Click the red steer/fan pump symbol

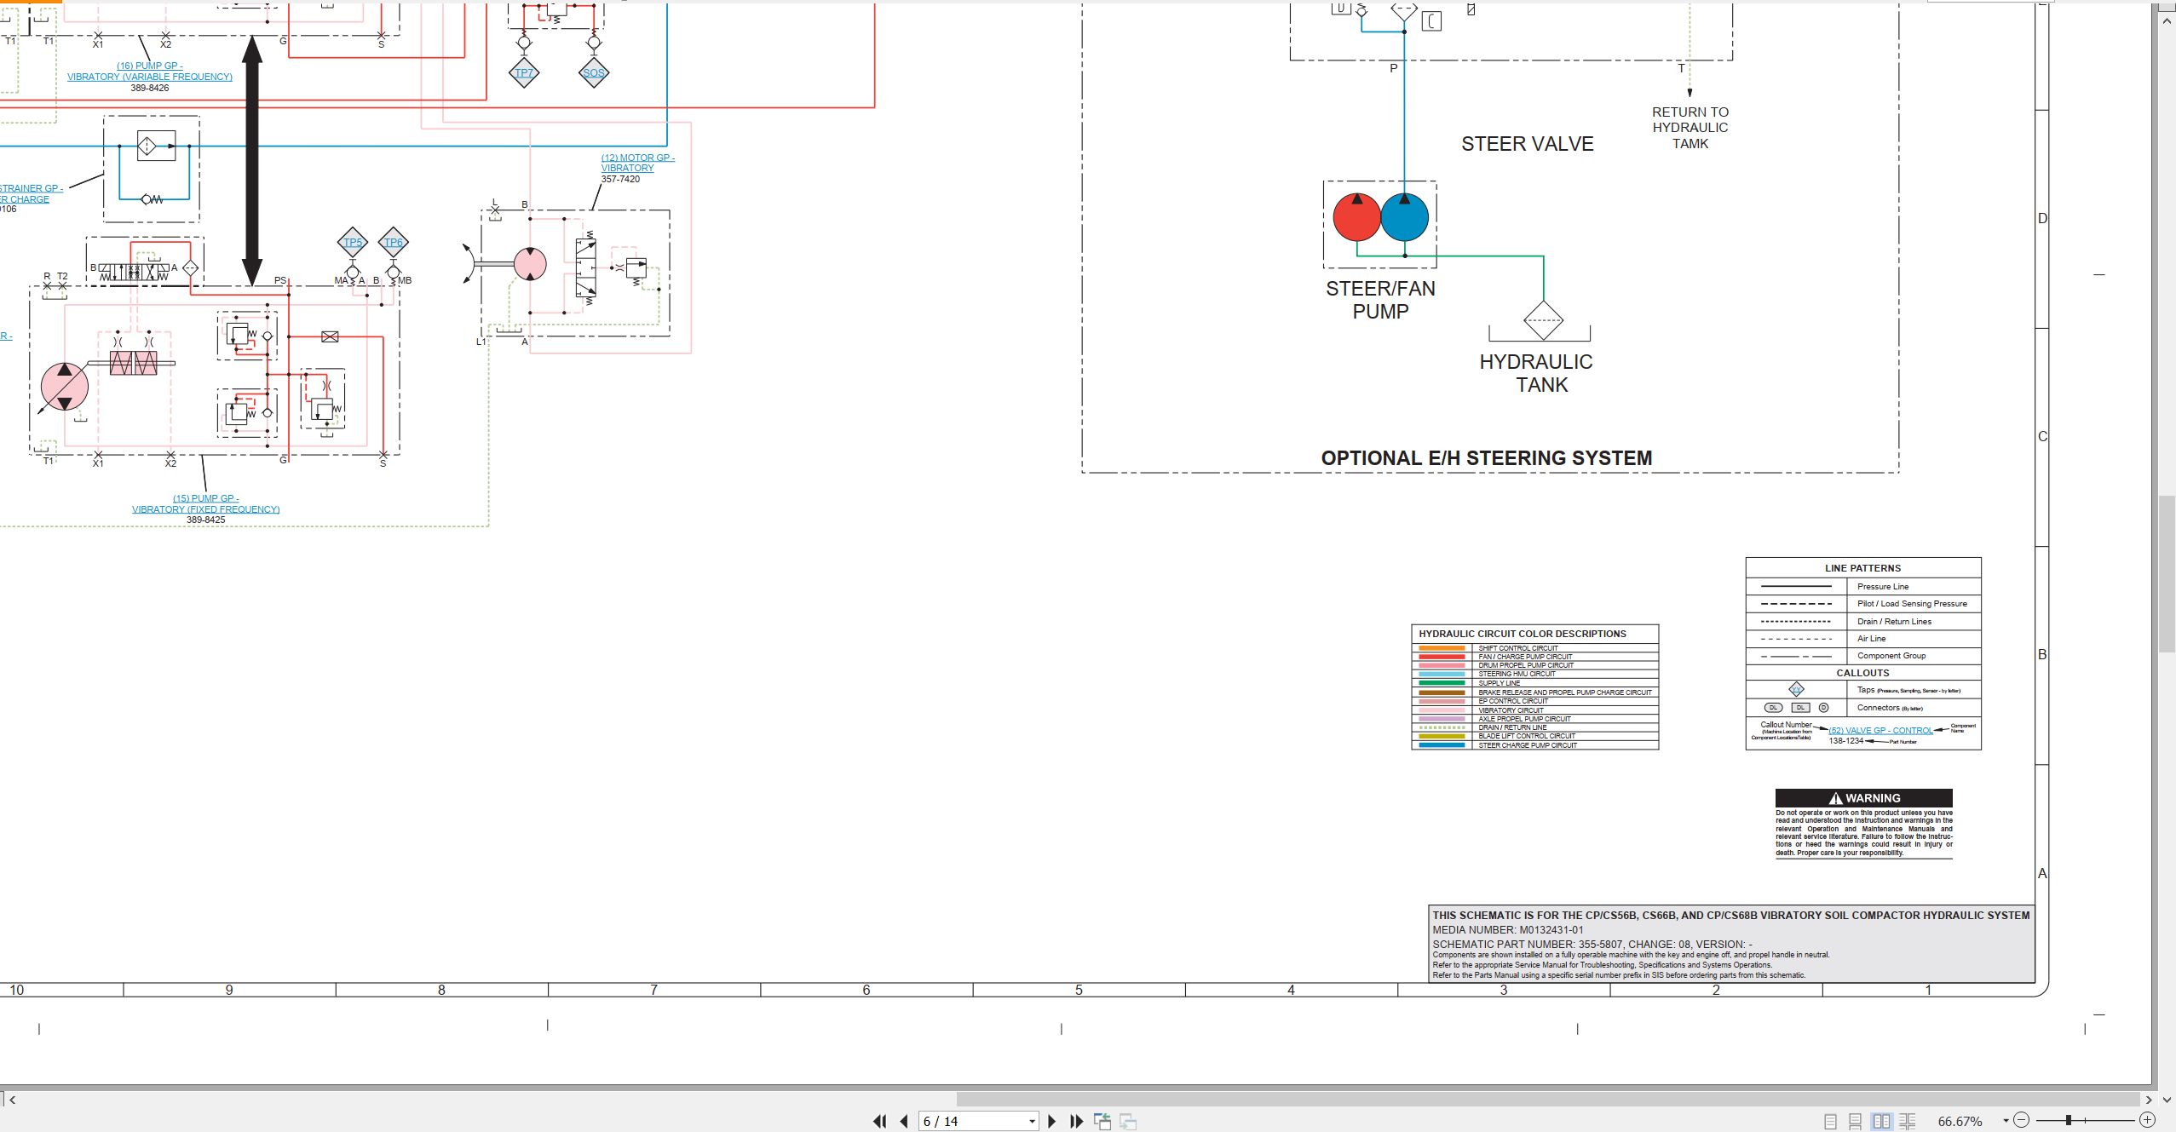pos(1356,217)
